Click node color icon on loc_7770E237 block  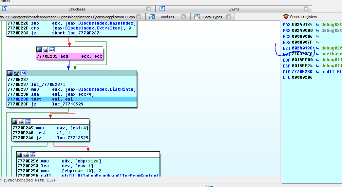10,73
